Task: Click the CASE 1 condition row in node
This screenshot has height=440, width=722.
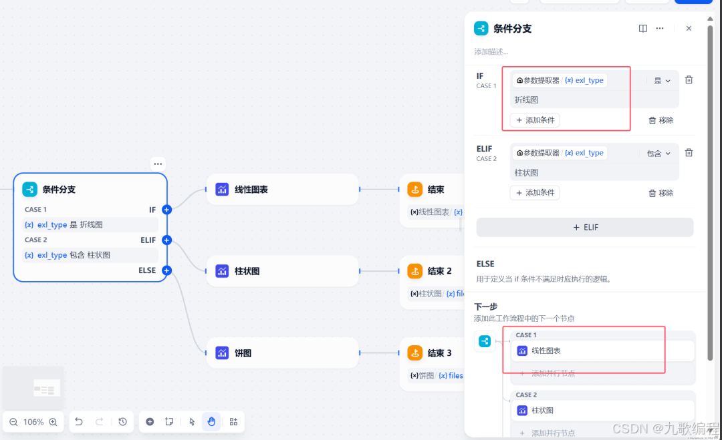Action: tap(90, 225)
